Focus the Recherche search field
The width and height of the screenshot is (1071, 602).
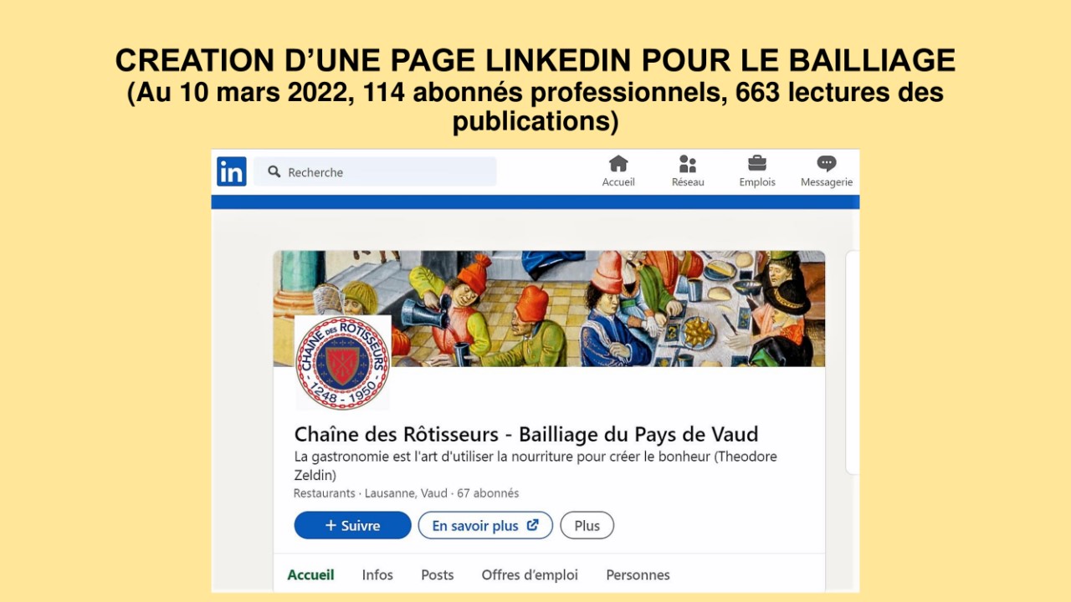376,171
